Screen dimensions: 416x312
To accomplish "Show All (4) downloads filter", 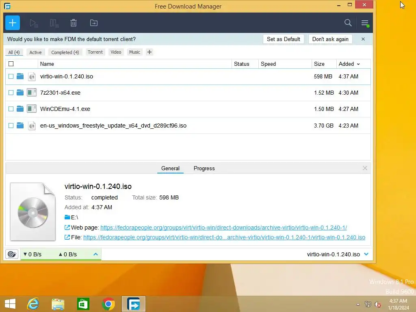I will tap(14, 52).
